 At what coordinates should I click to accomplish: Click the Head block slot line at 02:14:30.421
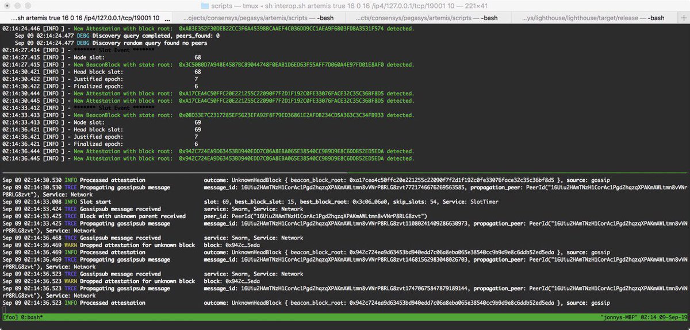click(102, 72)
